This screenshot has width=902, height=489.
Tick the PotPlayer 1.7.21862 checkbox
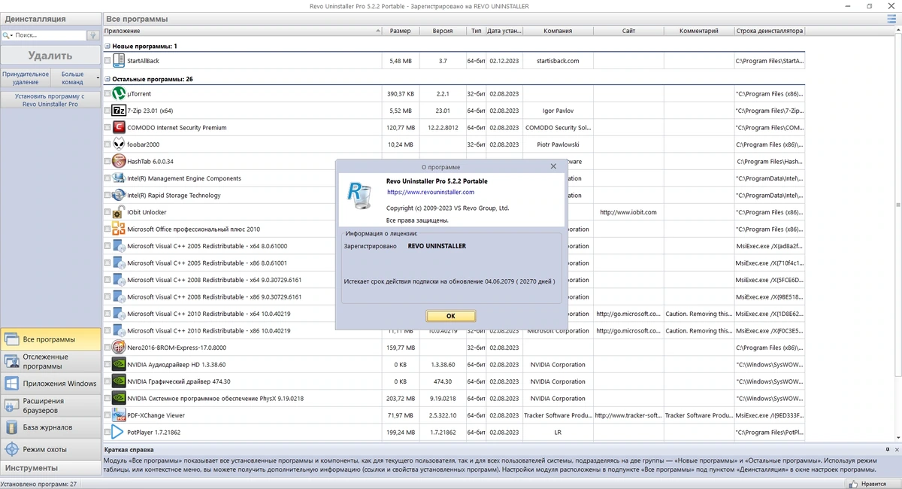pyautogui.click(x=107, y=433)
